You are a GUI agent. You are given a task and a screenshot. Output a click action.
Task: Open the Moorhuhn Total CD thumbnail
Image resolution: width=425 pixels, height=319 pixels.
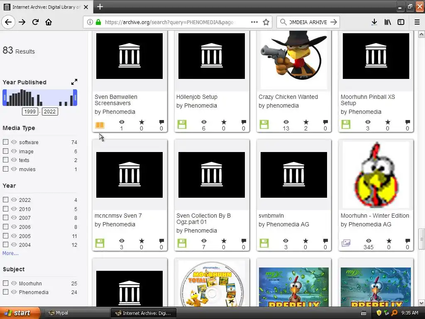[x=212, y=283]
